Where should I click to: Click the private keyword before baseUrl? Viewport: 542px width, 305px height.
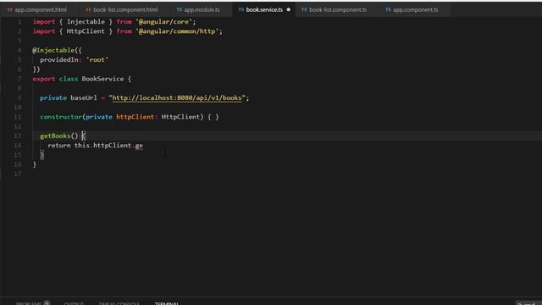point(53,98)
